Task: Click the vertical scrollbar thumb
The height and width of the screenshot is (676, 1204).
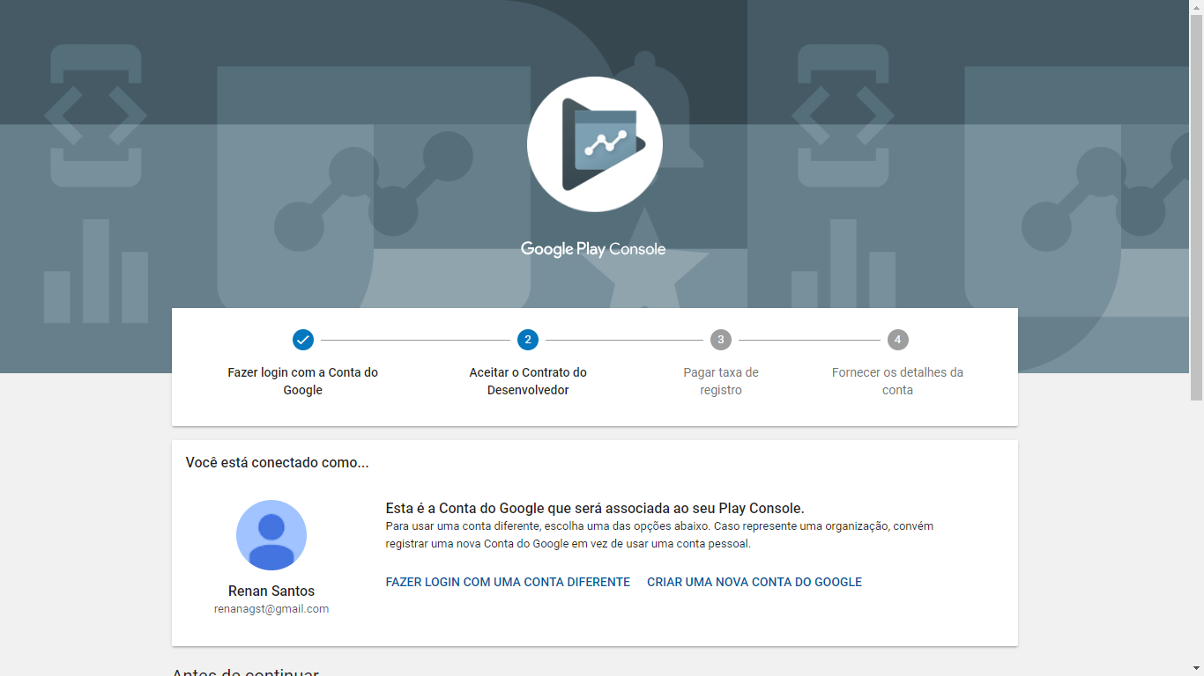Action: (1196, 208)
